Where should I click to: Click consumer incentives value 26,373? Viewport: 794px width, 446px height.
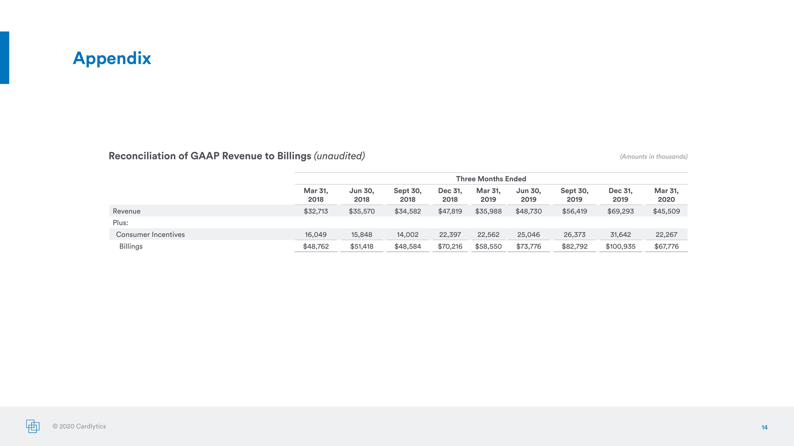point(574,234)
